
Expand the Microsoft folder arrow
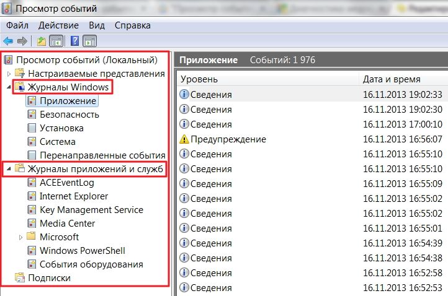pos(20,237)
